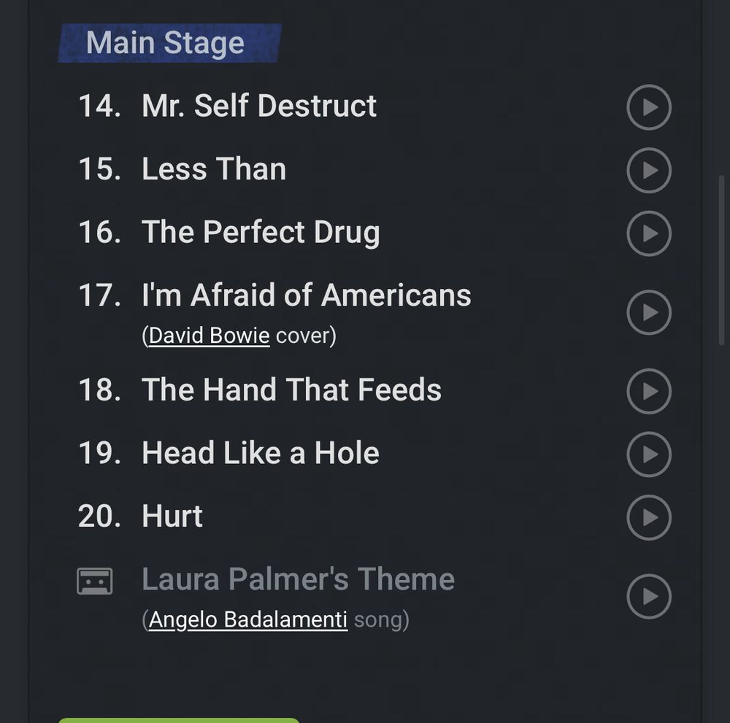Viewport: 730px width, 723px height.
Task: Select Head Like a Hole title
Action: pos(260,453)
